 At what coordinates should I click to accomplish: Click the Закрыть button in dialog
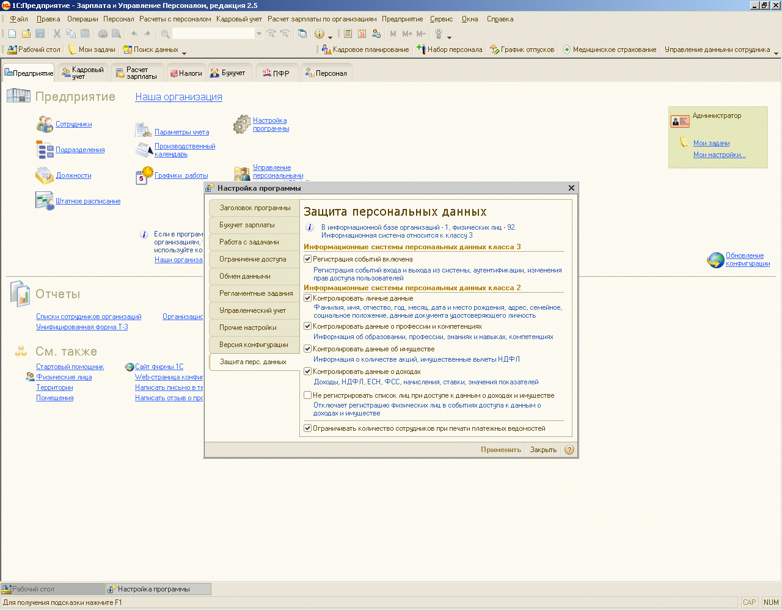[x=543, y=450]
